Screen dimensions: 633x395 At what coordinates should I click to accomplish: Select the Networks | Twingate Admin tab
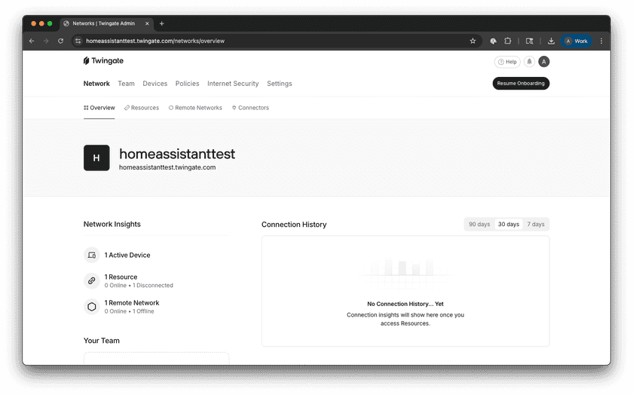(x=106, y=23)
